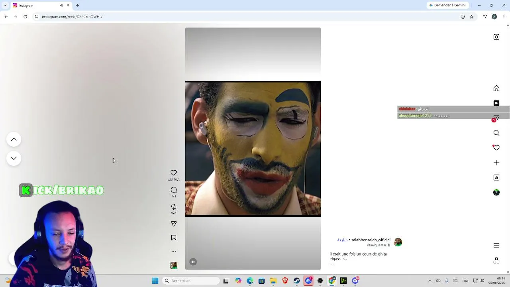This screenshot has width=510, height=287.
Task: Open notifications heart in the sidebar
Action: (x=496, y=148)
